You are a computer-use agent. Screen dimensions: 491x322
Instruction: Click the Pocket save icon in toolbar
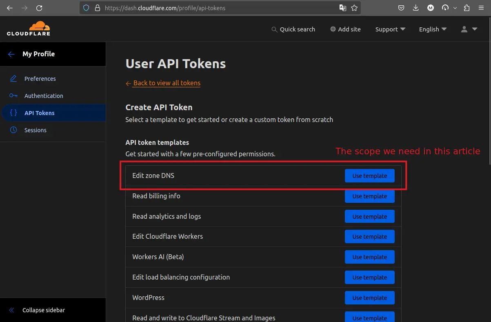pyautogui.click(x=402, y=8)
